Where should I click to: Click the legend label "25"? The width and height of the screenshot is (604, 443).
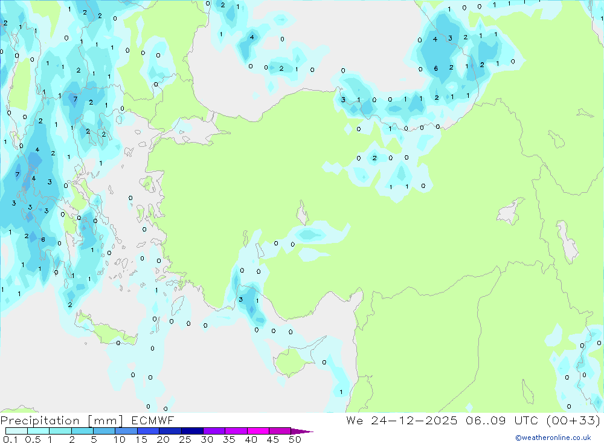pos(185,439)
